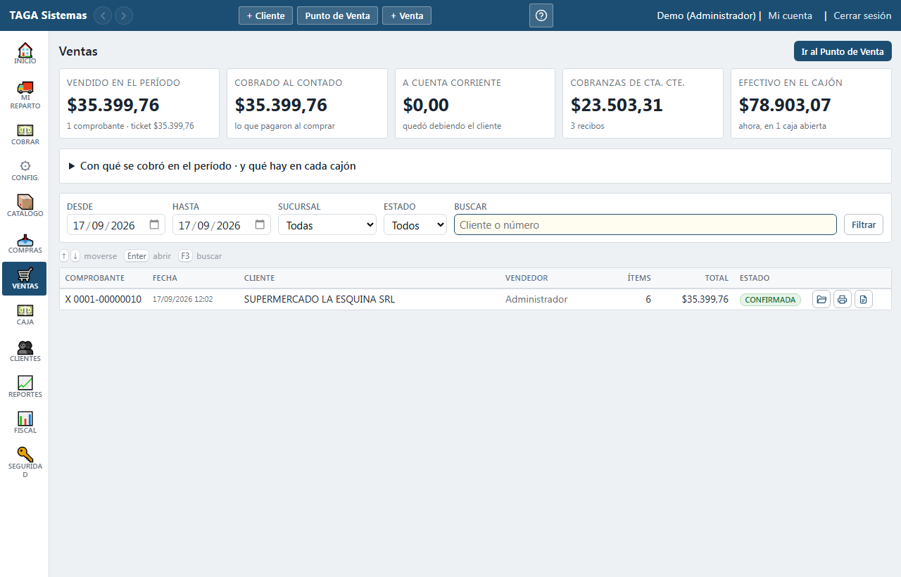The width and height of the screenshot is (901, 577).
Task: Click the $0,00 cuenta corriente amount
Action: [x=426, y=105]
